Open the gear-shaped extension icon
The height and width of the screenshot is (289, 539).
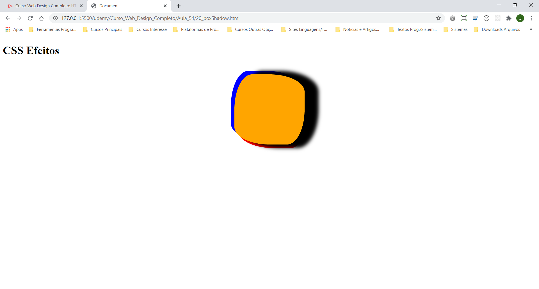[453, 18]
